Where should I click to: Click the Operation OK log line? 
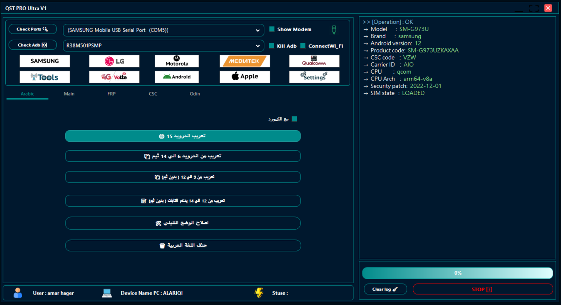(388, 22)
